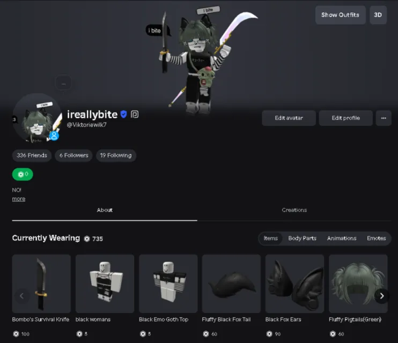The width and height of the screenshot is (398, 343).
Task: View the 19 Following list
Action: [x=116, y=155]
